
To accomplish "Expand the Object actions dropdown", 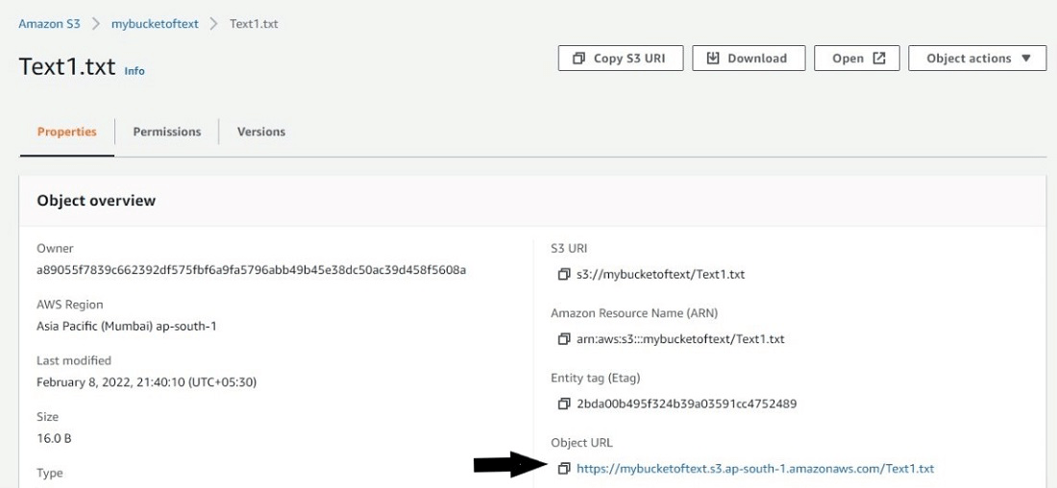I will (x=977, y=58).
